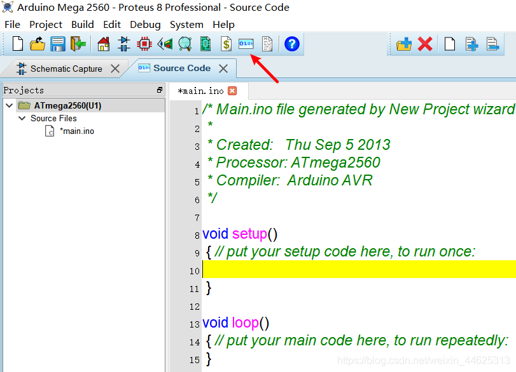Open the Project menu

(46, 25)
